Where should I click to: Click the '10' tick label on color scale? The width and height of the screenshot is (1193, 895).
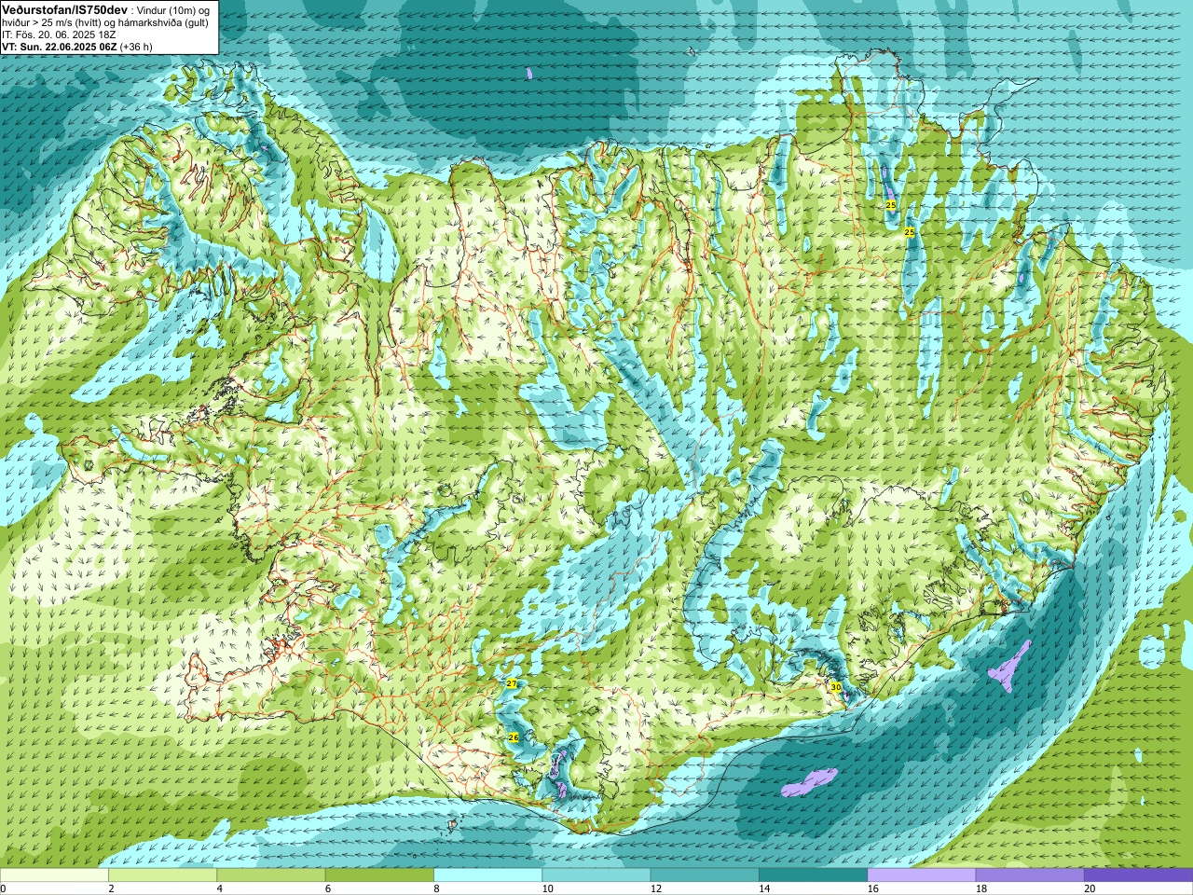(x=547, y=888)
